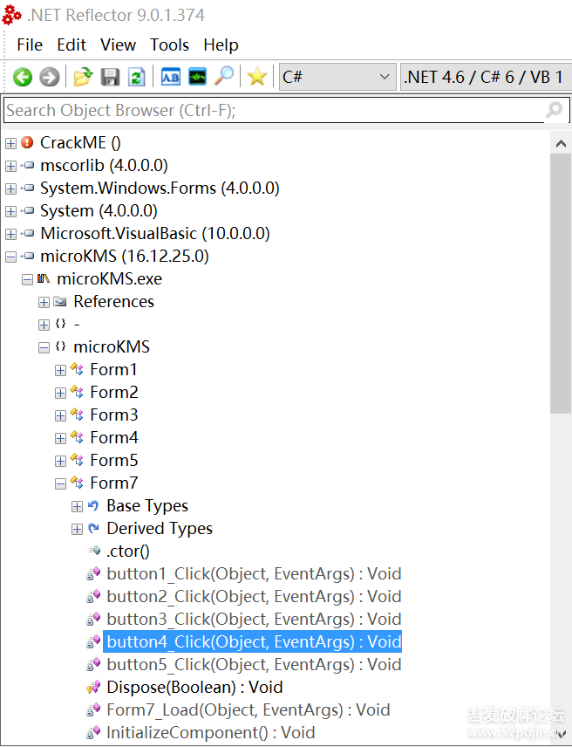Click the green Refresh icon

137,77
